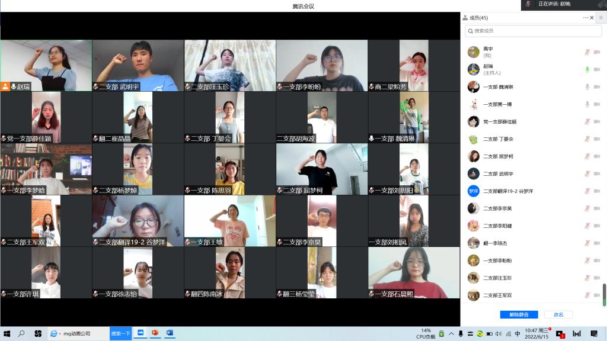Click the avatar of 二支部翻译19-2 谷梦洋
The height and width of the screenshot is (341, 607).
[x=473, y=191]
